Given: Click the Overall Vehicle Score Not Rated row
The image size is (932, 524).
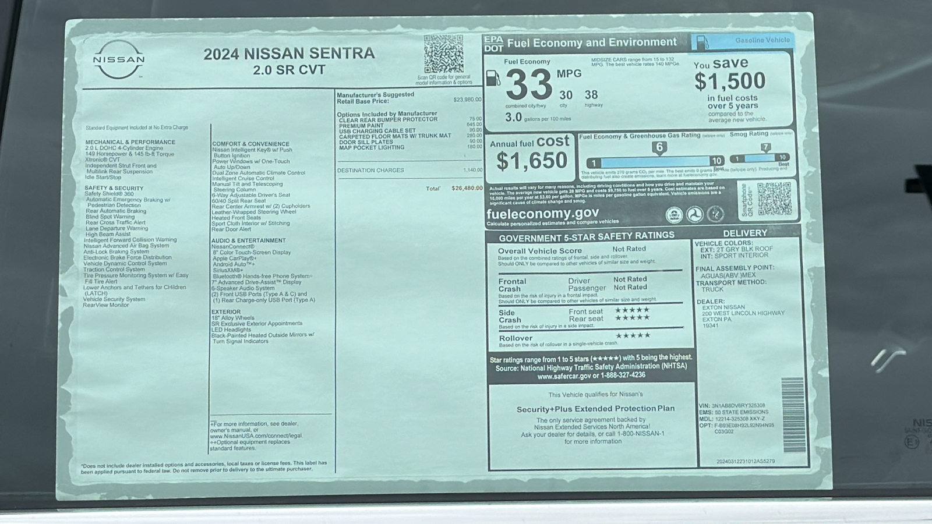Looking at the screenshot, I should point(572,250).
